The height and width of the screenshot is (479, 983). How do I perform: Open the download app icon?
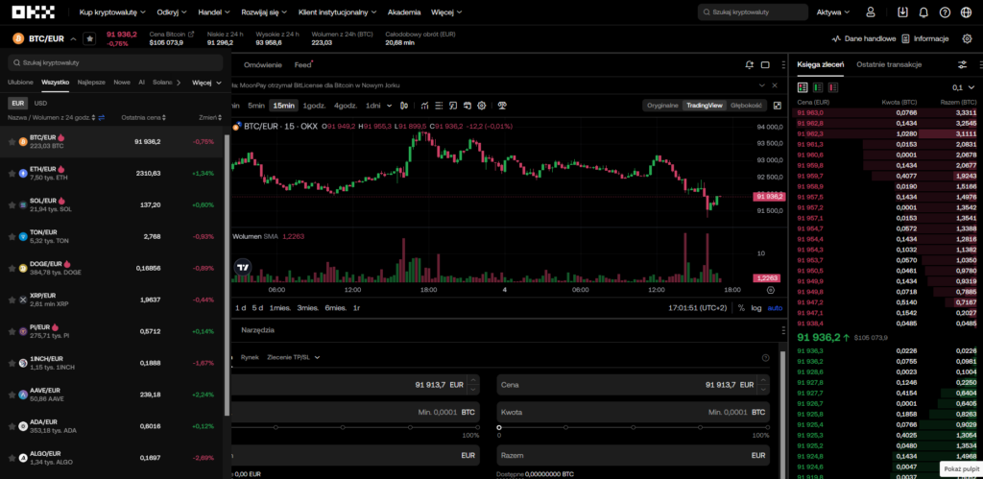pyautogui.click(x=902, y=12)
